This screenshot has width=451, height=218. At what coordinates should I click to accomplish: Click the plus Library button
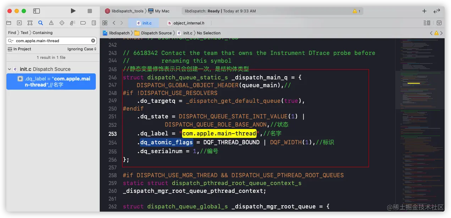pos(424,11)
